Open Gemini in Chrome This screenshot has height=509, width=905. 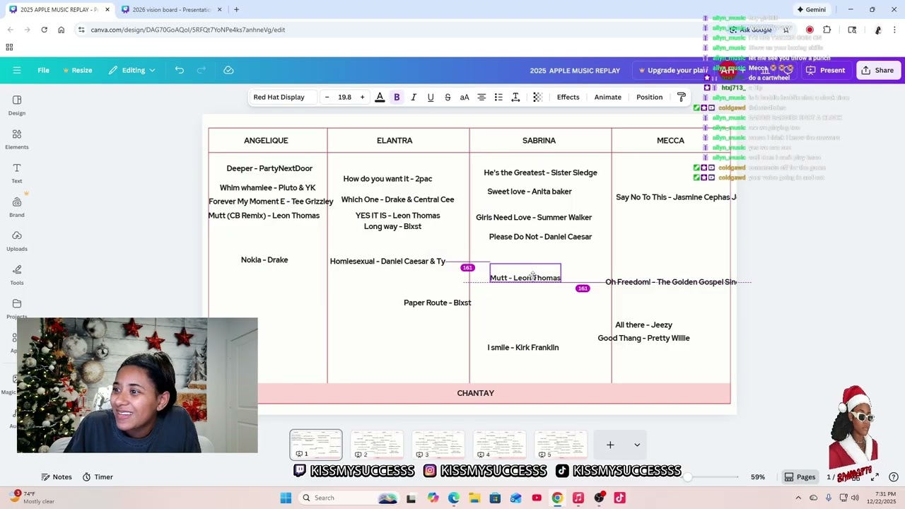pos(811,9)
